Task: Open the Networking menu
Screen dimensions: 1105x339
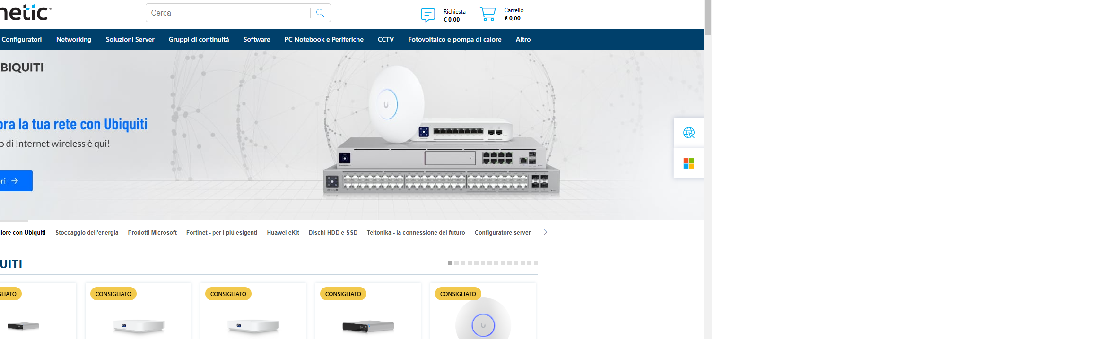Action: pos(74,39)
